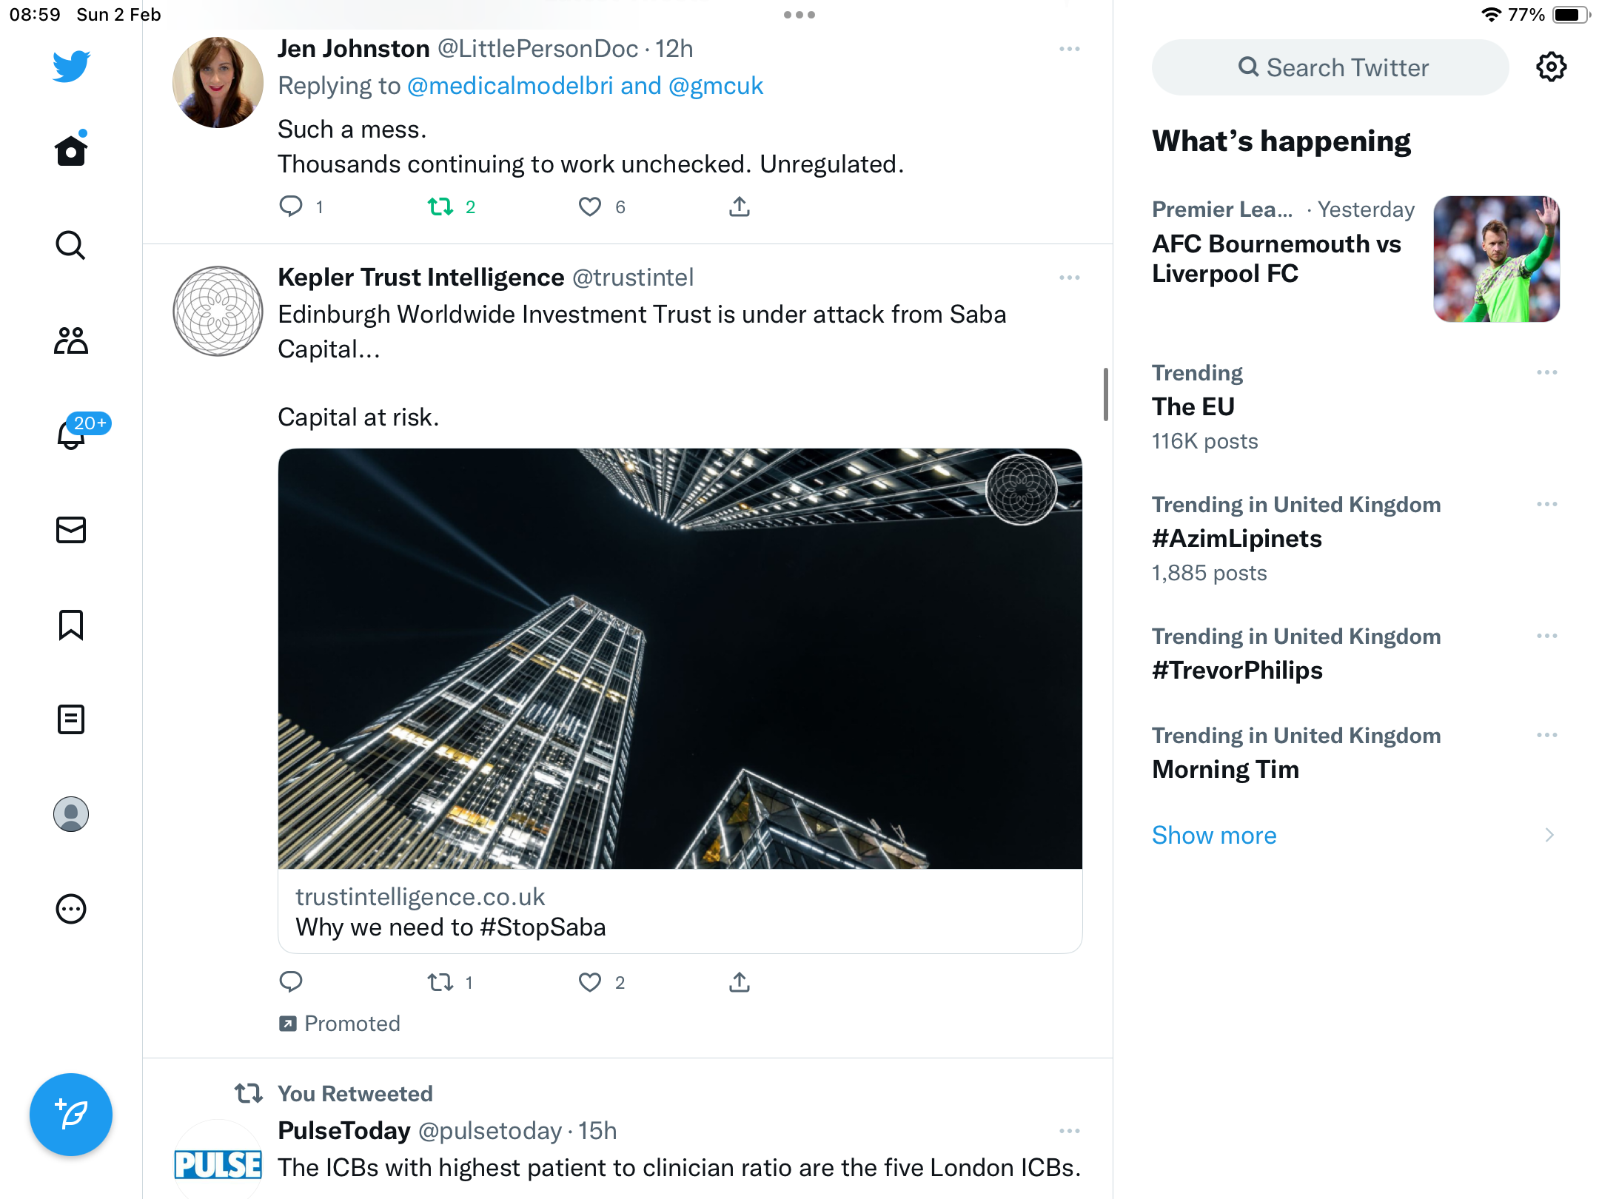Open the skyscraper link card image
Screen dimensions: 1599x1199
pos(680,659)
